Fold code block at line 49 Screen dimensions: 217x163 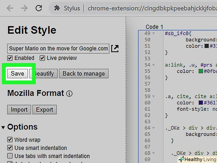(x=154, y=33)
